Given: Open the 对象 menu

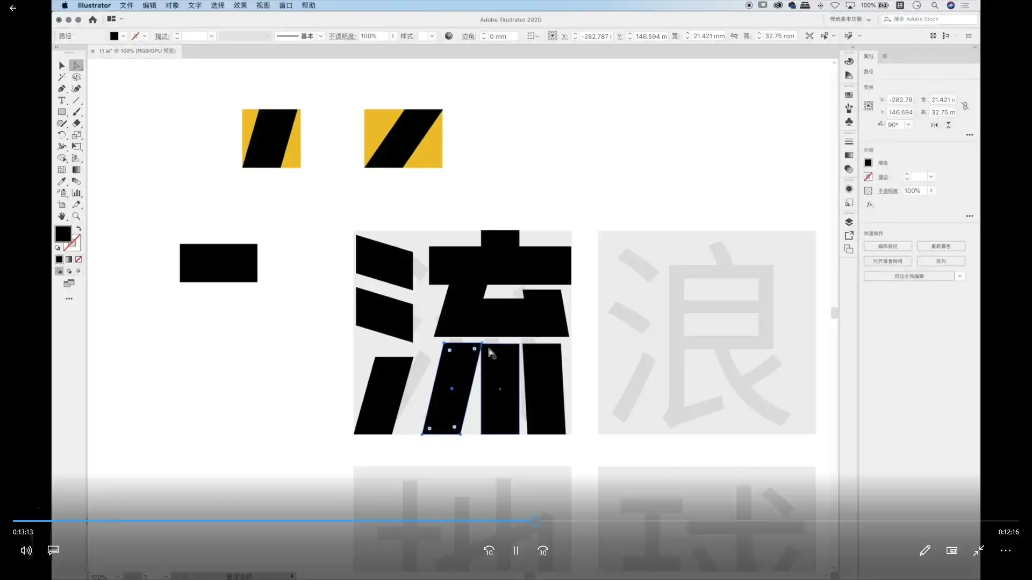Looking at the screenshot, I should coord(172,5).
